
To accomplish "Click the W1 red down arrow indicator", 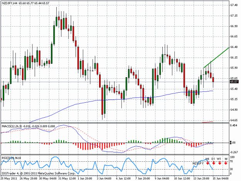I will pyautogui.click(x=219, y=163).
